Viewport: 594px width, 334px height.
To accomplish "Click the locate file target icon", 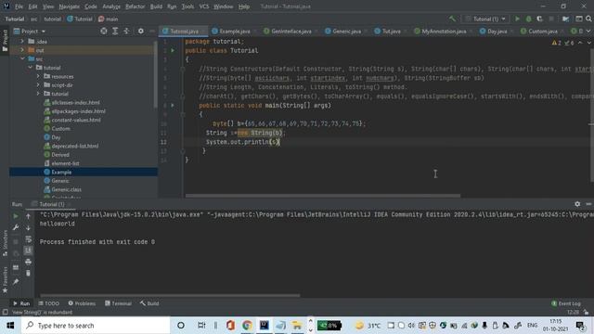I will pyautogui.click(x=103, y=31).
